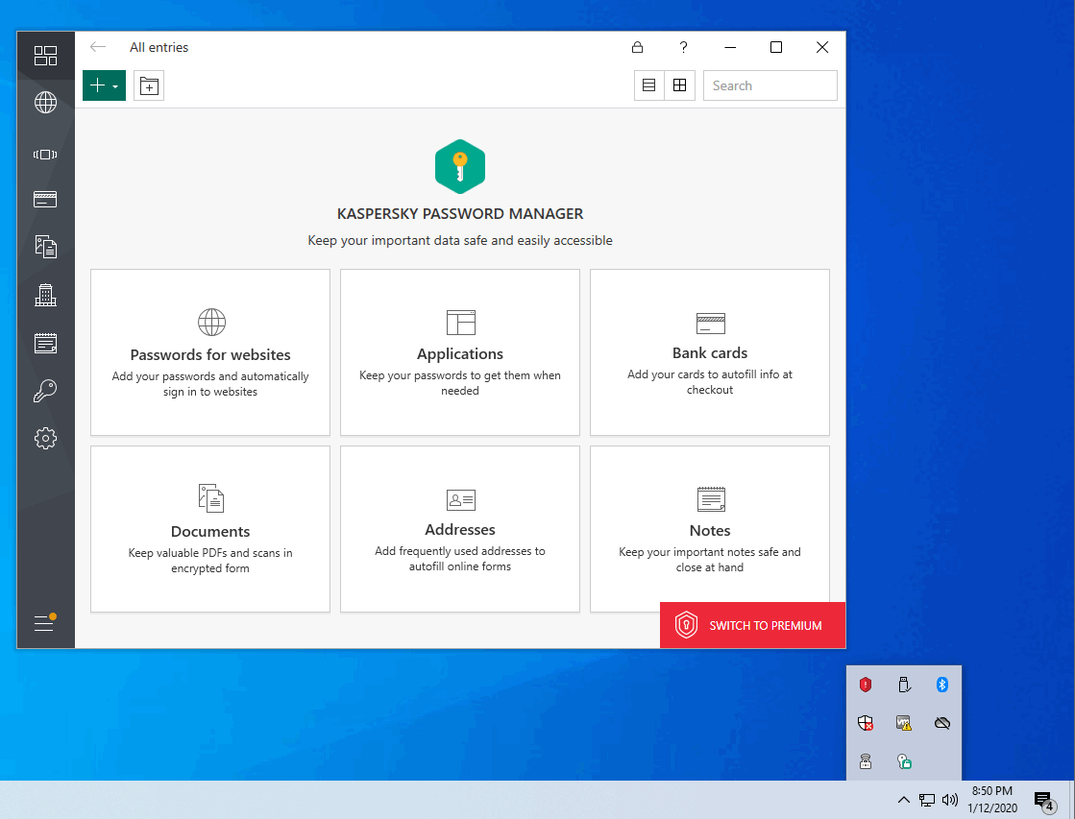The height and width of the screenshot is (819, 1075).
Task: Open Notes section in the sidebar
Action: coord(45,343)
